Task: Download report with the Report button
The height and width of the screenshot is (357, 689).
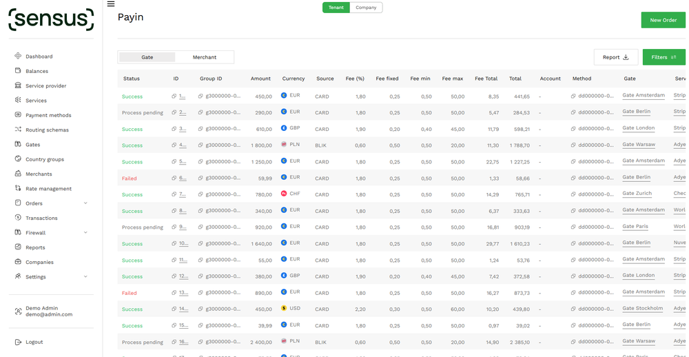Action: point(615,57)
